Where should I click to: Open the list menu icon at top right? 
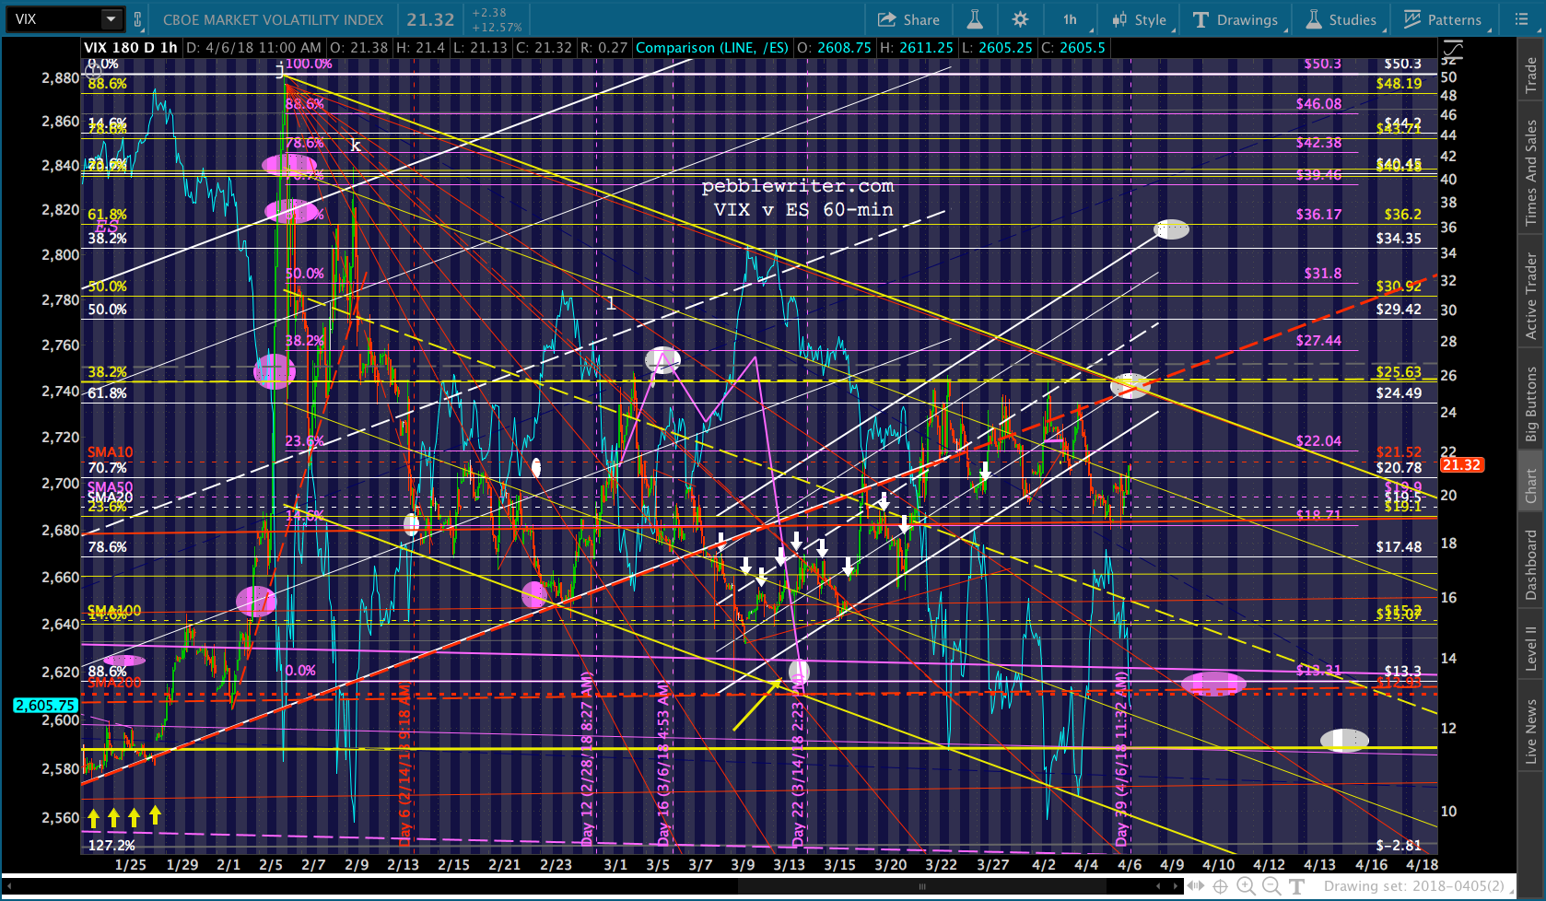[x=1521, y=19]
